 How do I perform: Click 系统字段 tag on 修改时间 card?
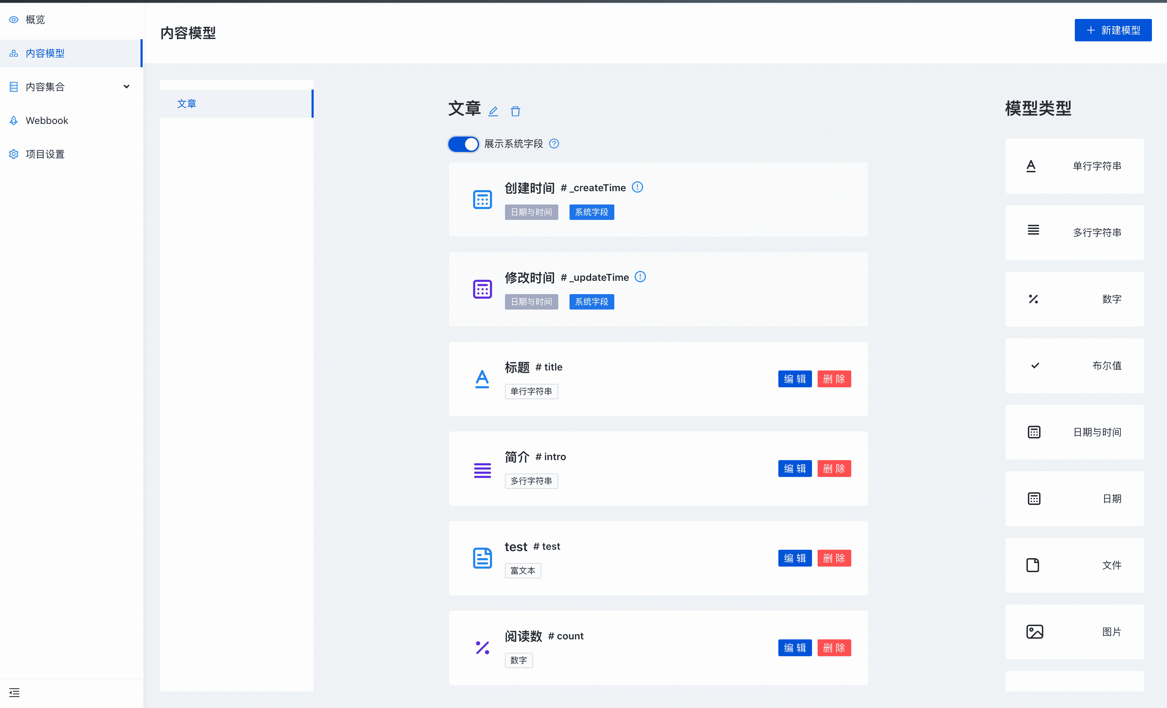pos(591,301)
